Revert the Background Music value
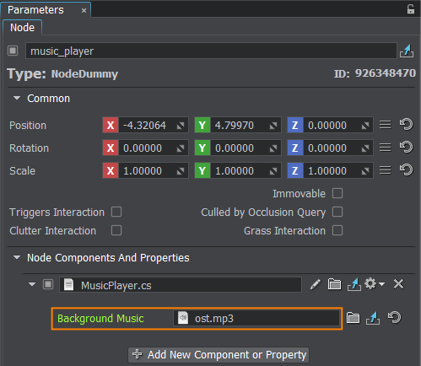Image resolution: width=421 pixels, height=366 pixels. [394, 318]
